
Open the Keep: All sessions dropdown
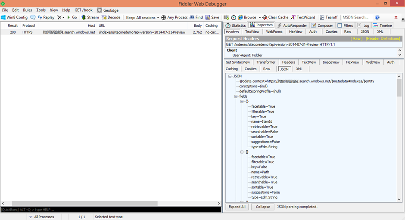point(142,18)
